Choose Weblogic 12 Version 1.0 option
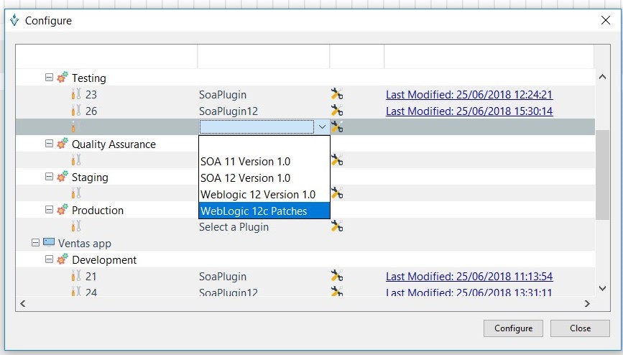The width and height of the screenshot is (623, 355). click(x=264, y=195)
